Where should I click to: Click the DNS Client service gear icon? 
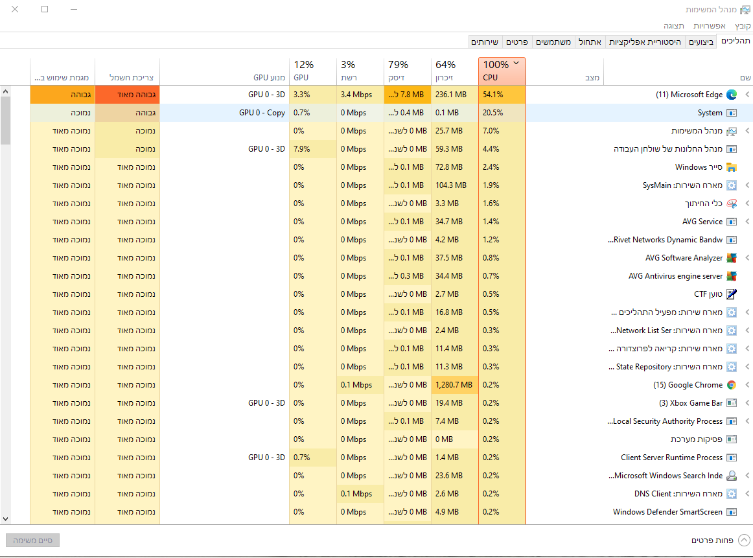tap(732, 494)
